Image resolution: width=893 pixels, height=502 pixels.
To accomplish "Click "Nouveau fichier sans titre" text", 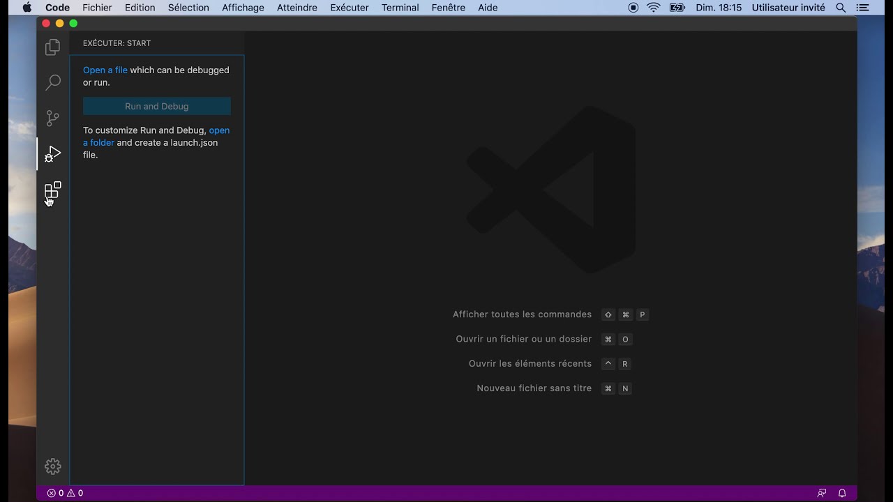I will 534,388.
